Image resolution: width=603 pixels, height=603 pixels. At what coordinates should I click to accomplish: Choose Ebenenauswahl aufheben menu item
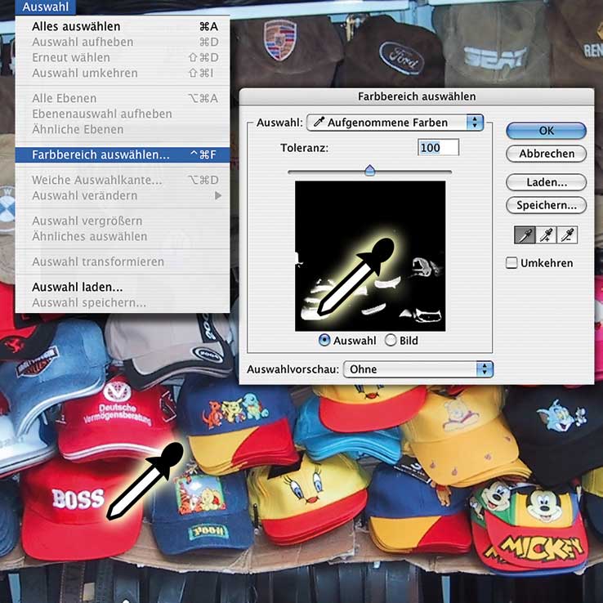(x=123, y=114)
